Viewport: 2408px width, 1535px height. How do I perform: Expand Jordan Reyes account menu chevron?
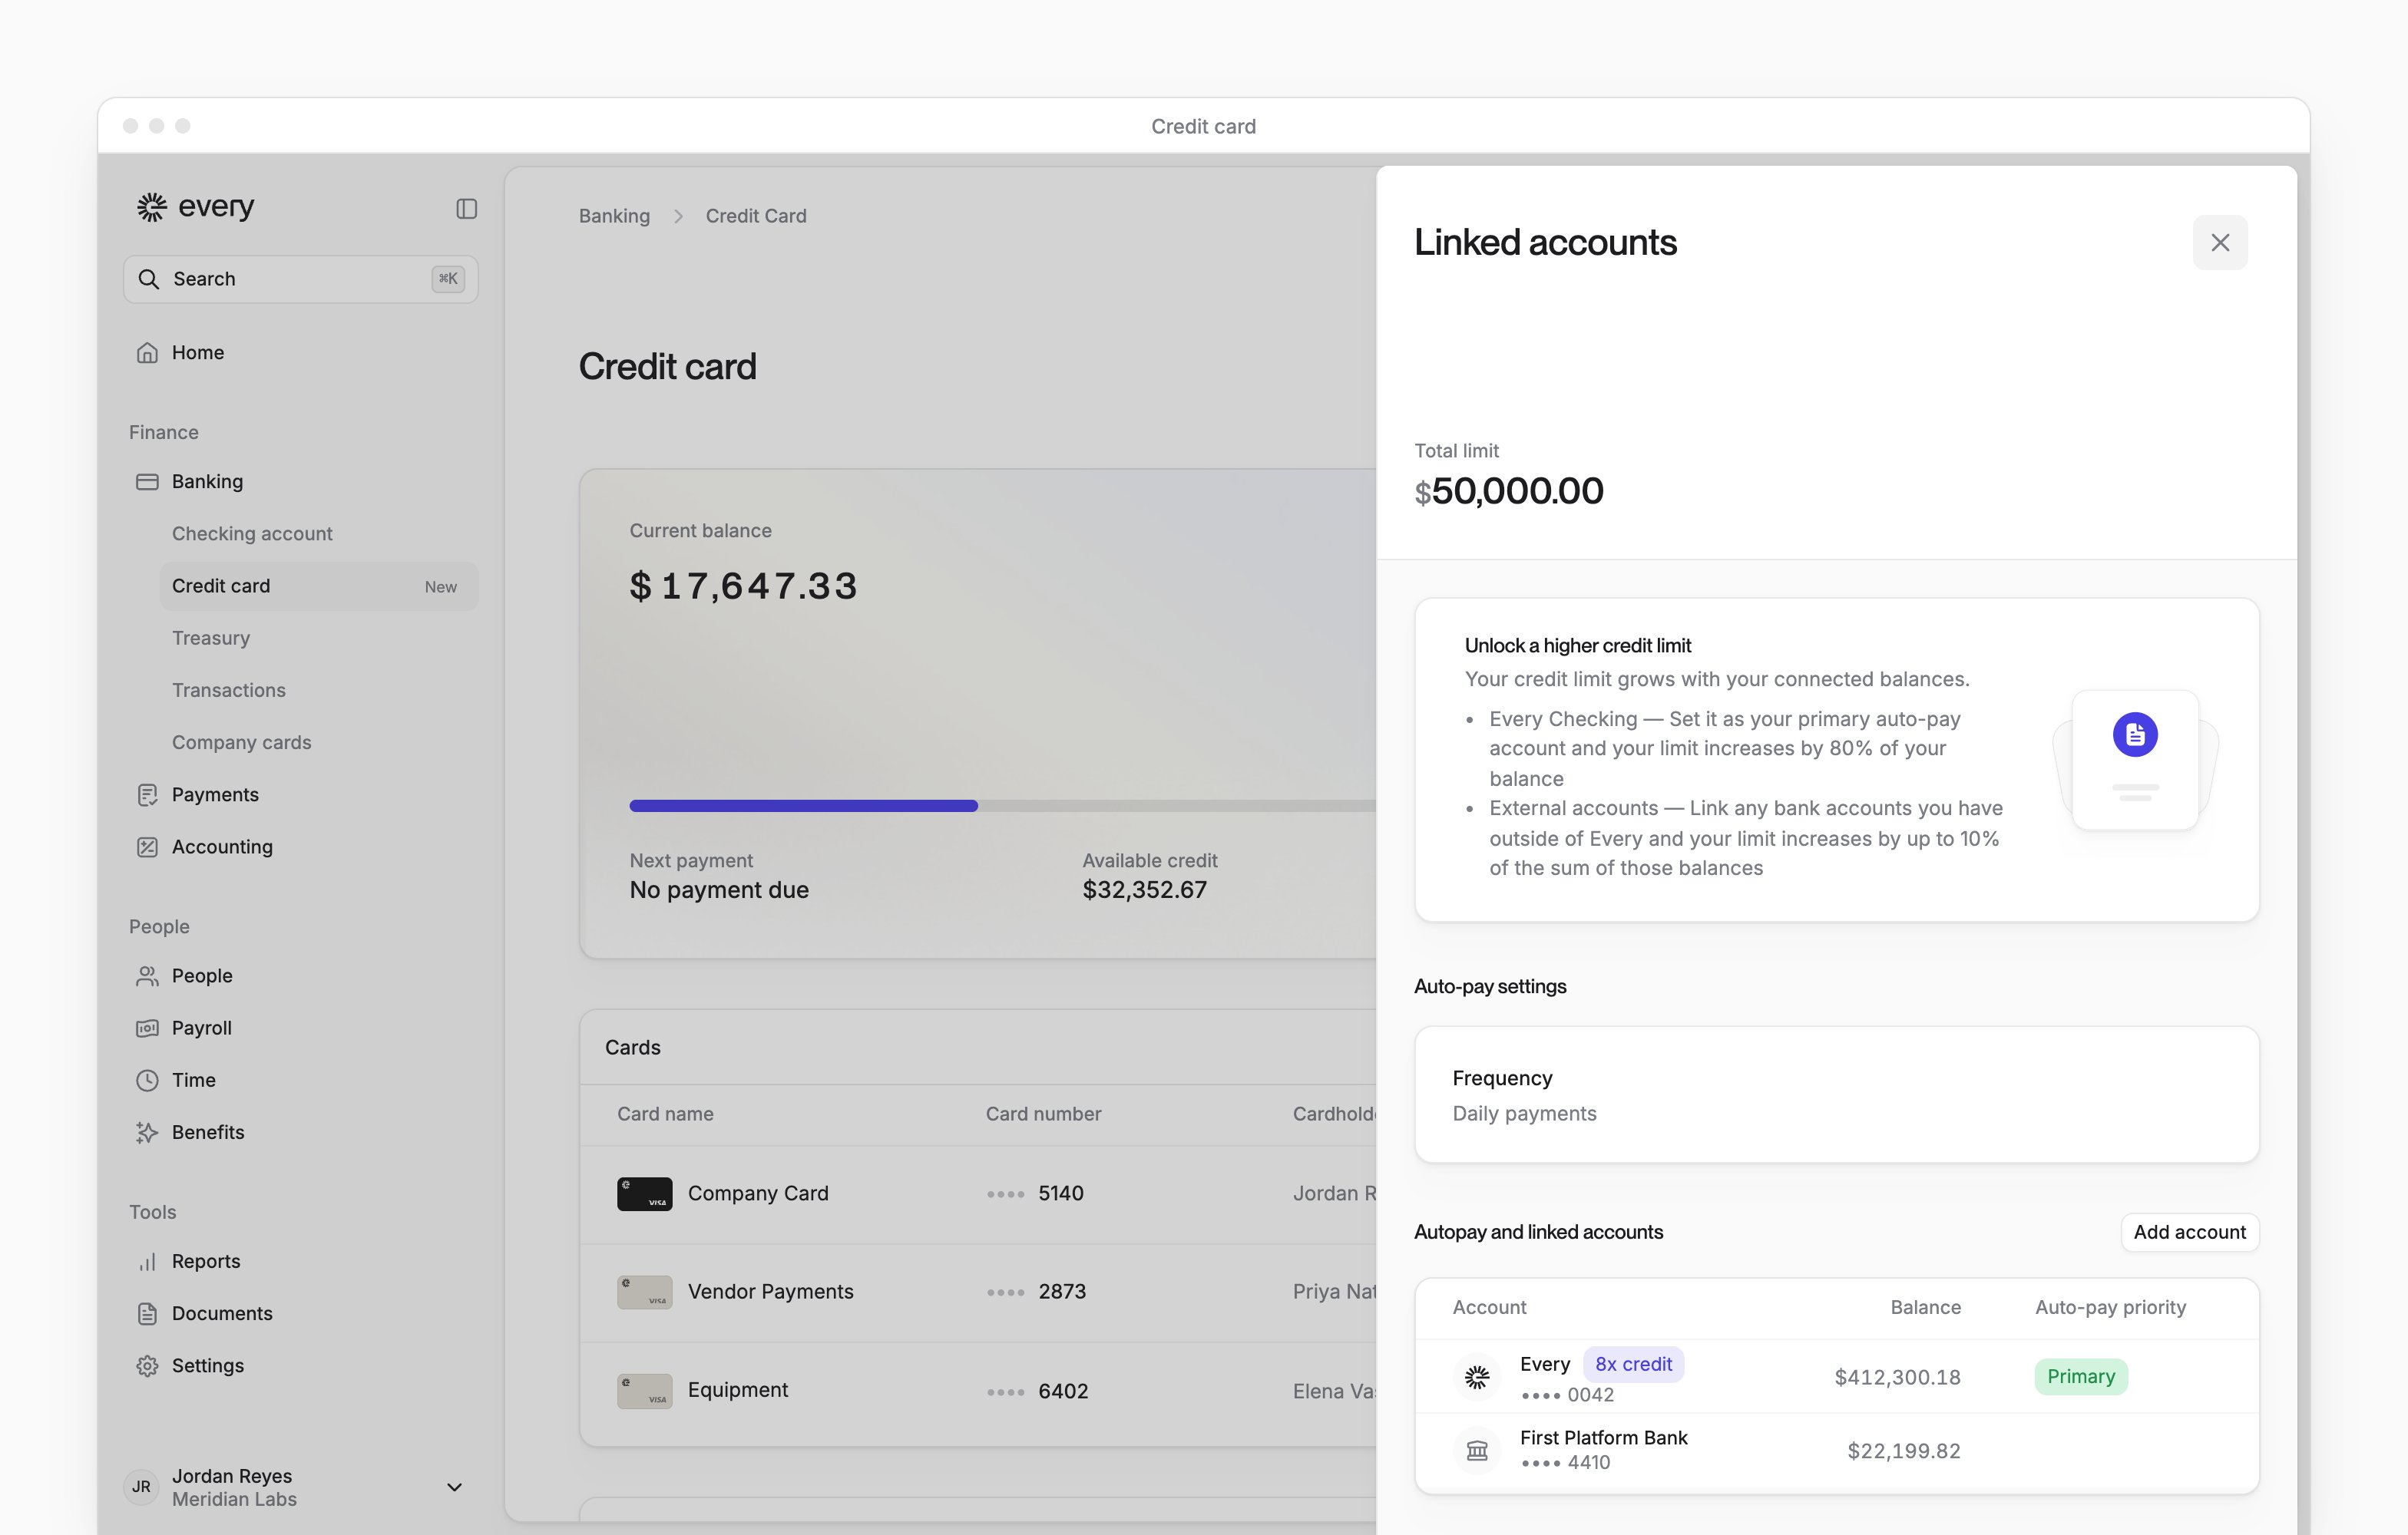point(454,1488)
